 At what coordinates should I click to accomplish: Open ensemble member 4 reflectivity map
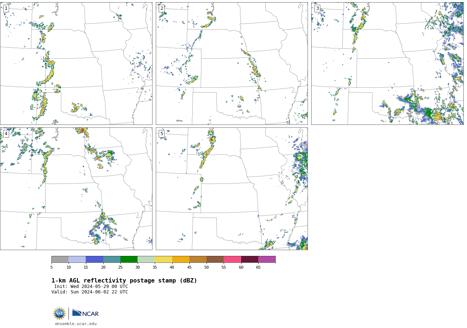click(76, 189)
